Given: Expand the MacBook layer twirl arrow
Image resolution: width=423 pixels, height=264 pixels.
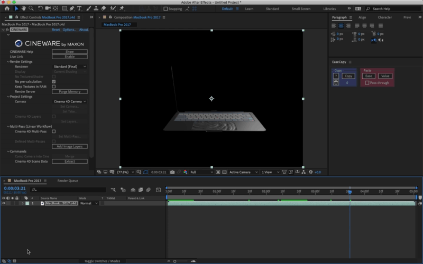Looking at the screenshot, I should point(23,203).
